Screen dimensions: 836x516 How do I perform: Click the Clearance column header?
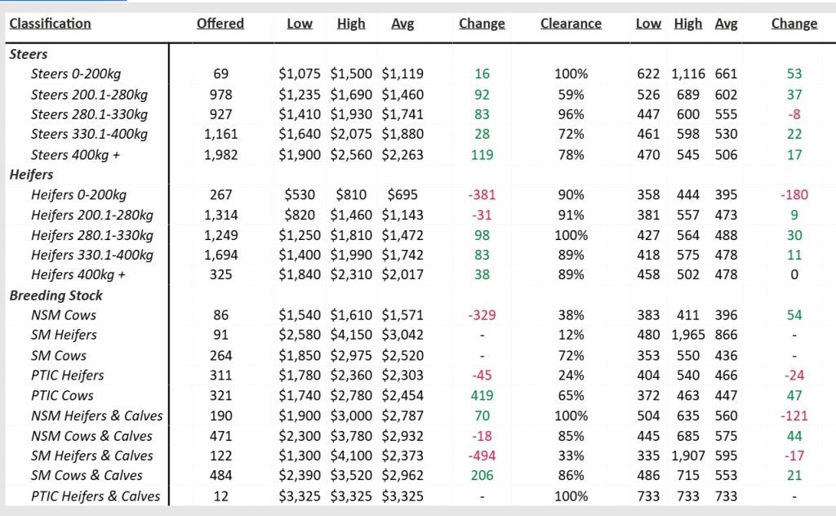571,24
